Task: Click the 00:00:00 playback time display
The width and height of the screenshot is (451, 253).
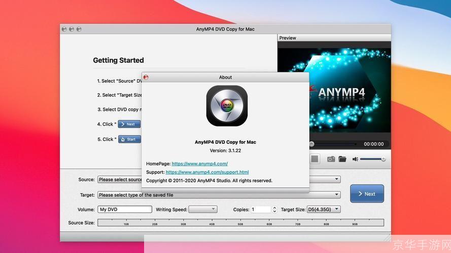Action: point(373,144)
